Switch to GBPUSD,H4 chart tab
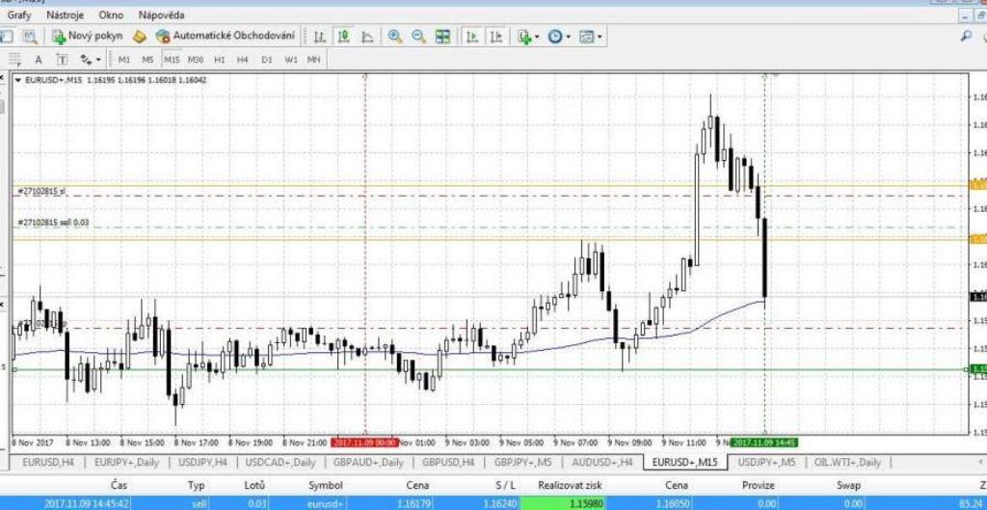Image resolution: width=987 pixels, height=510 pixels. point(448,462)
